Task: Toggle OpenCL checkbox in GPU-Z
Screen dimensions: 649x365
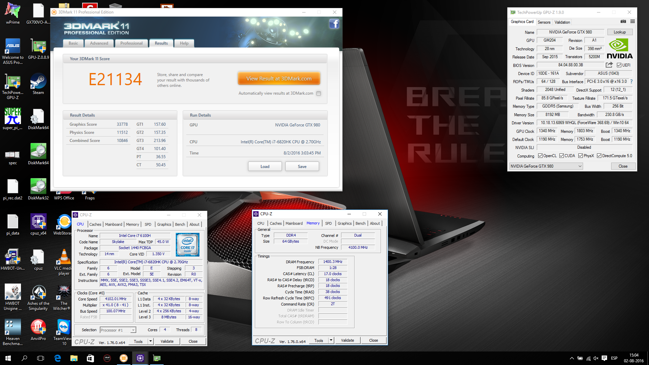Action: click(x=540, y=156)
